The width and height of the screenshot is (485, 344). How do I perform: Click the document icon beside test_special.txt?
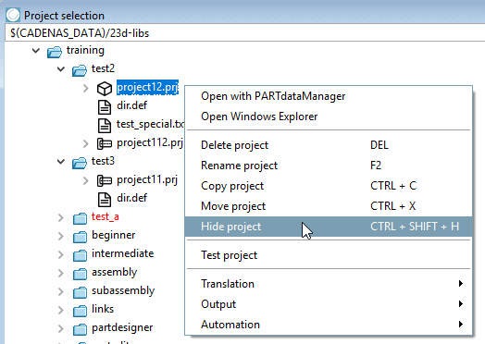[x=105, y=126]
